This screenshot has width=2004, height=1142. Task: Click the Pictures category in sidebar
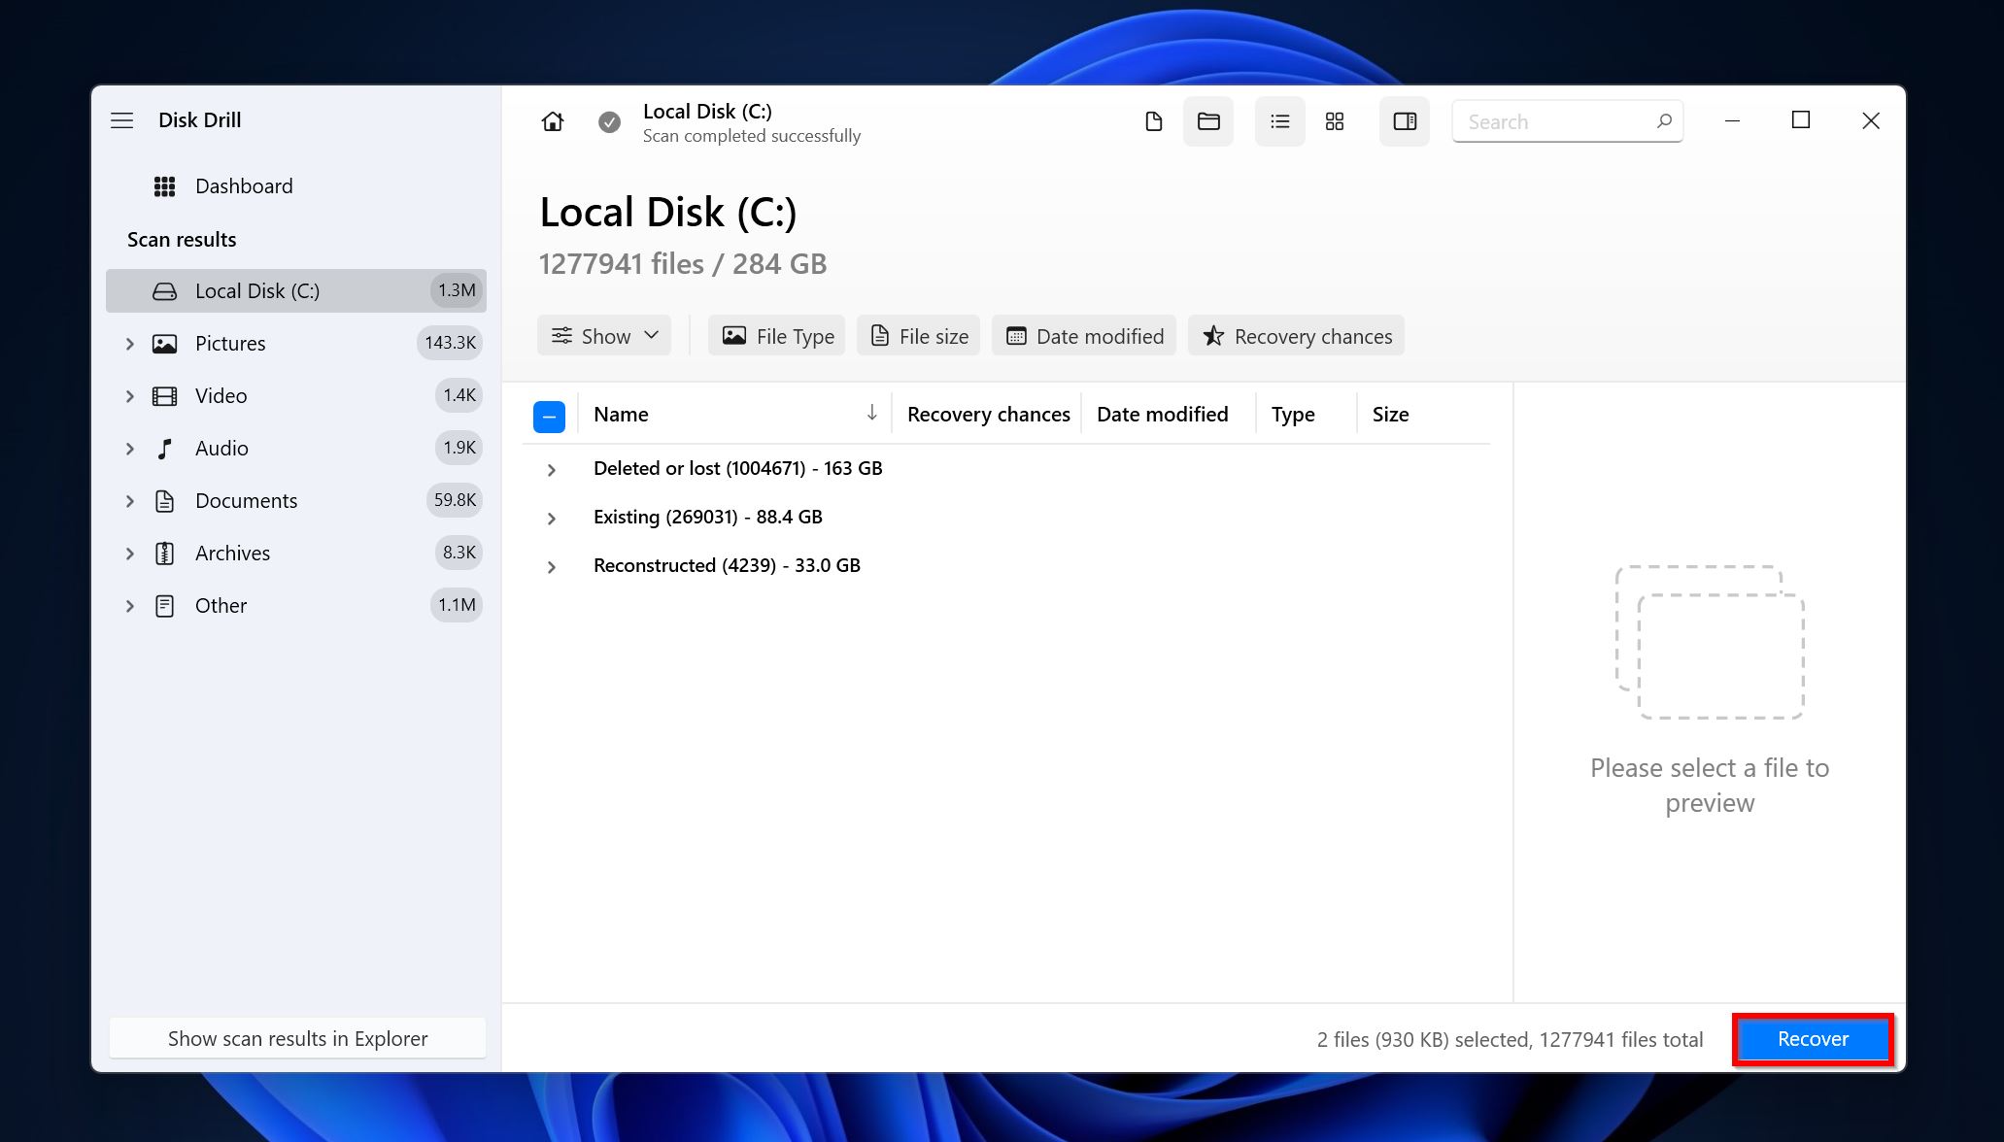[x=230, y=341]
